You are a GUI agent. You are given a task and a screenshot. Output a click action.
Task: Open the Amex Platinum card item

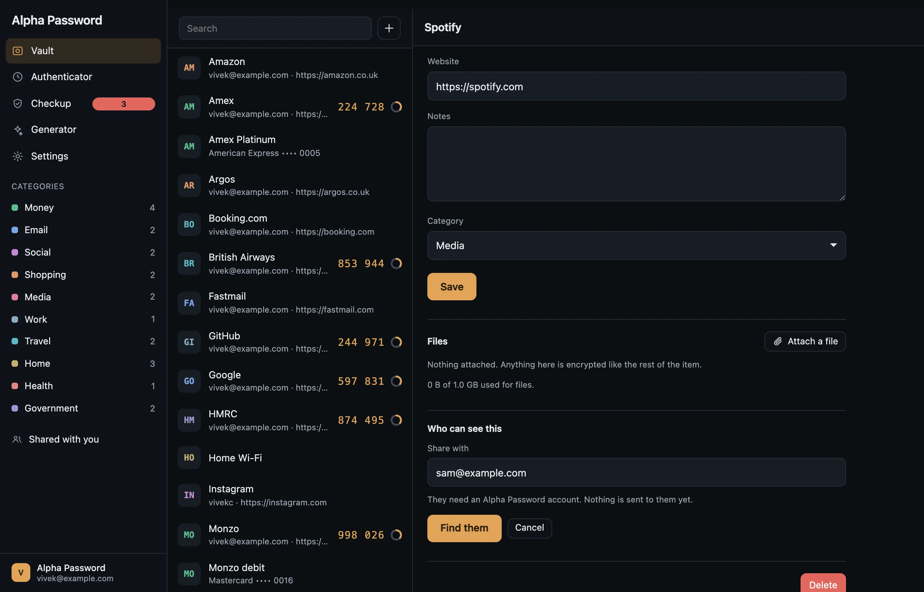(290, 146)
